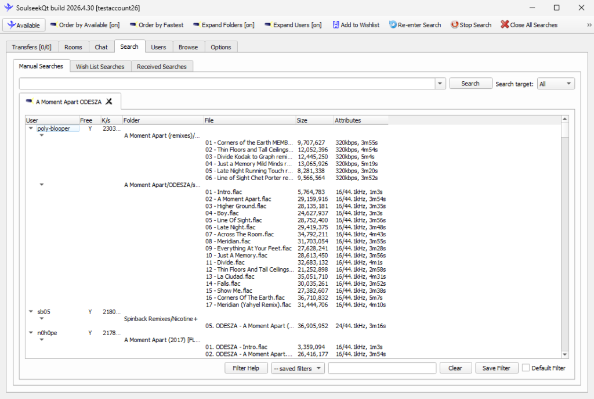Select 17 - Meridian (Yahyel Remix).flac
594x399 pixels.
248,304
